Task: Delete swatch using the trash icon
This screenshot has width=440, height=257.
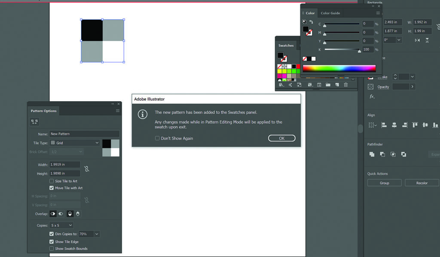Action: click(x=345, y=85)
